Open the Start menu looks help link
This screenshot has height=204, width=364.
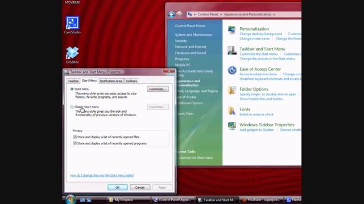(x=102, y=175)
